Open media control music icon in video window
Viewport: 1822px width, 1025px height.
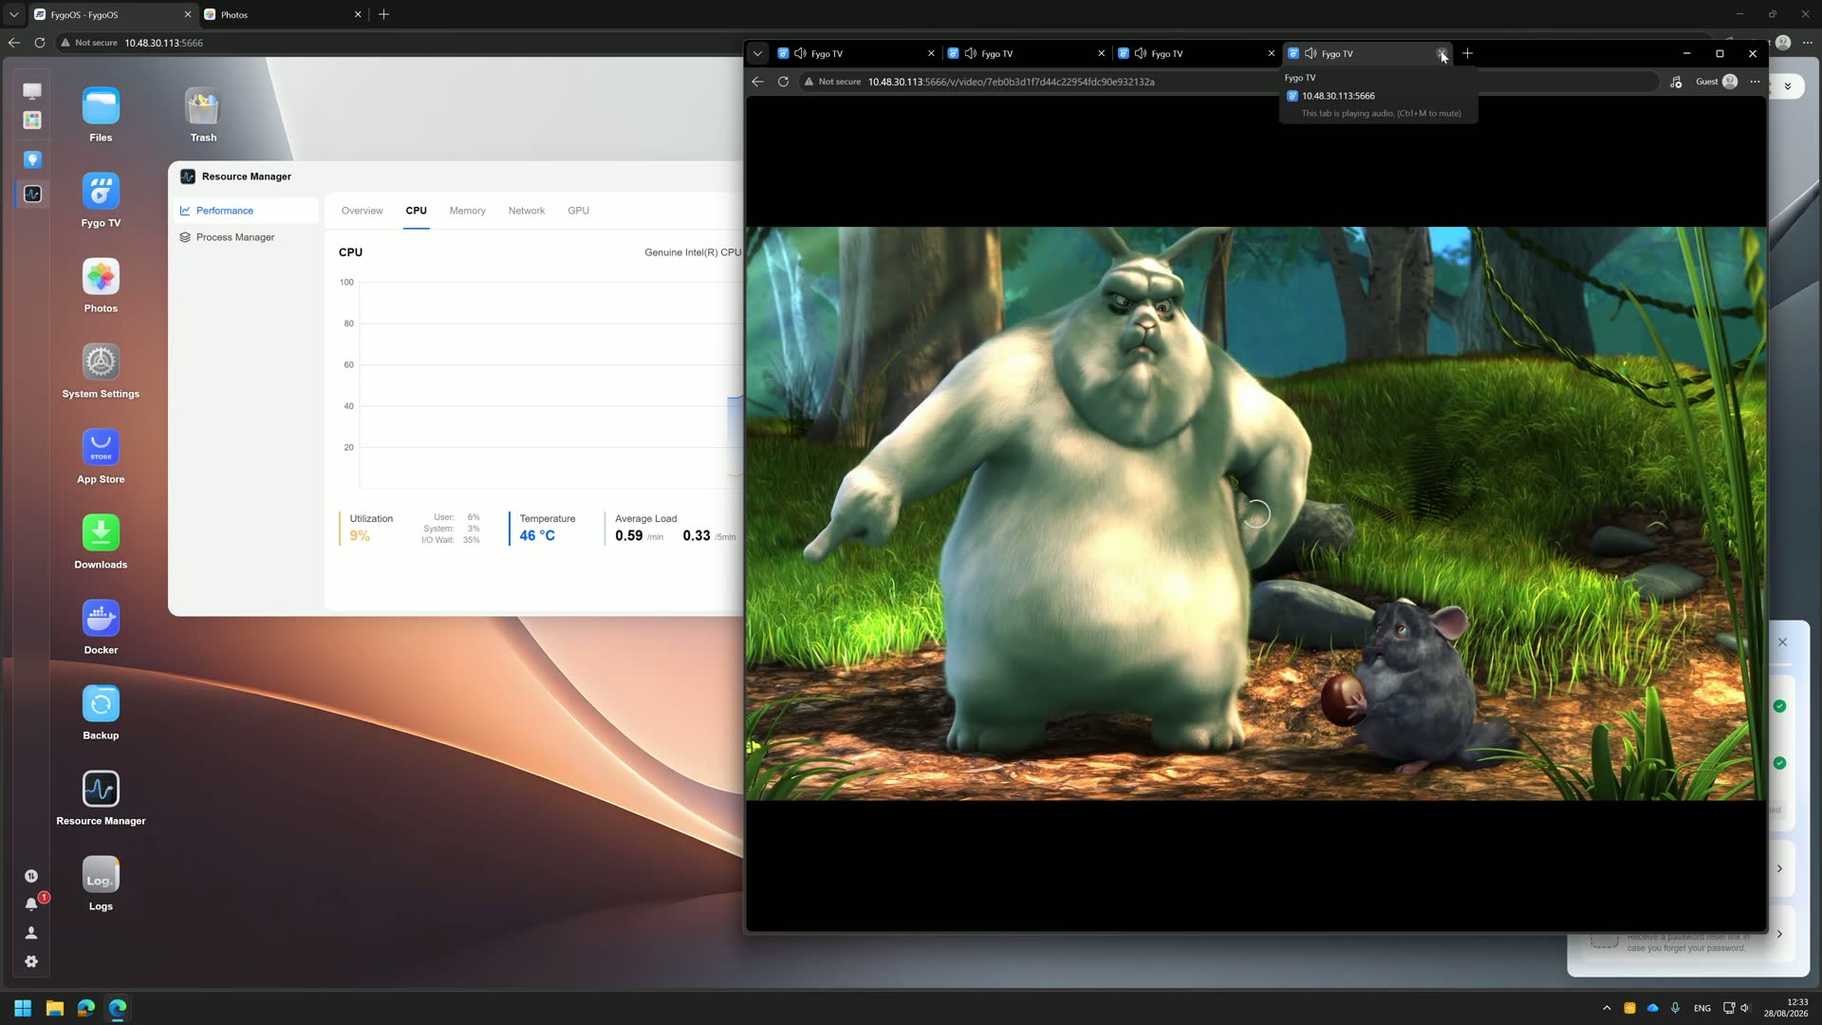(1676, 82)
